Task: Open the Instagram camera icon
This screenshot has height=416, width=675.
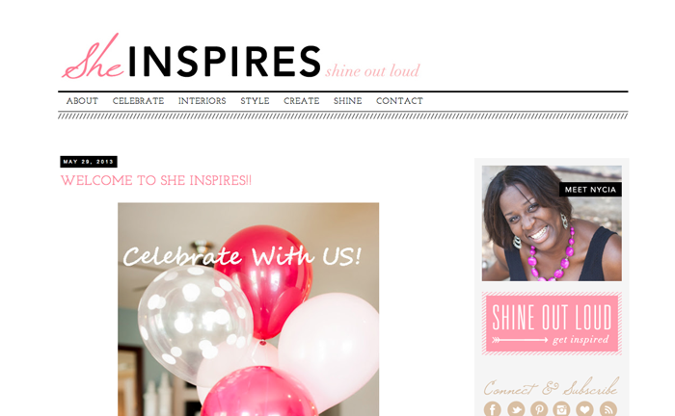Action: [561, 408]
